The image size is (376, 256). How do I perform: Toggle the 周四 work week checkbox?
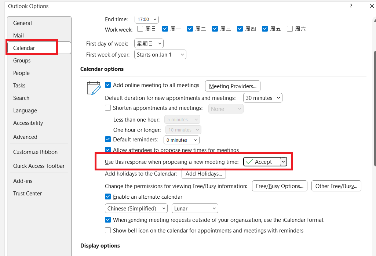240,29
